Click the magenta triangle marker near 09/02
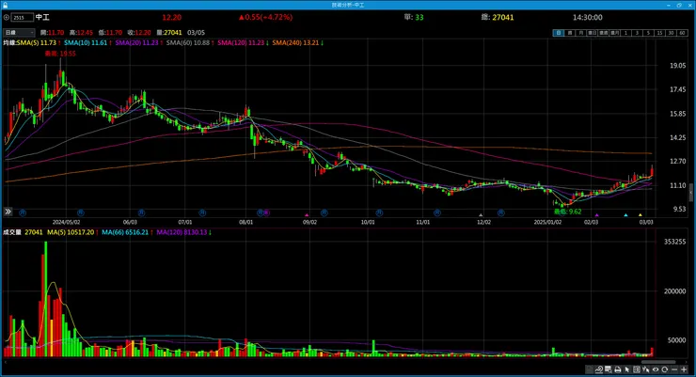The width and height of the screenshot is (696, 377). point(307,215)
